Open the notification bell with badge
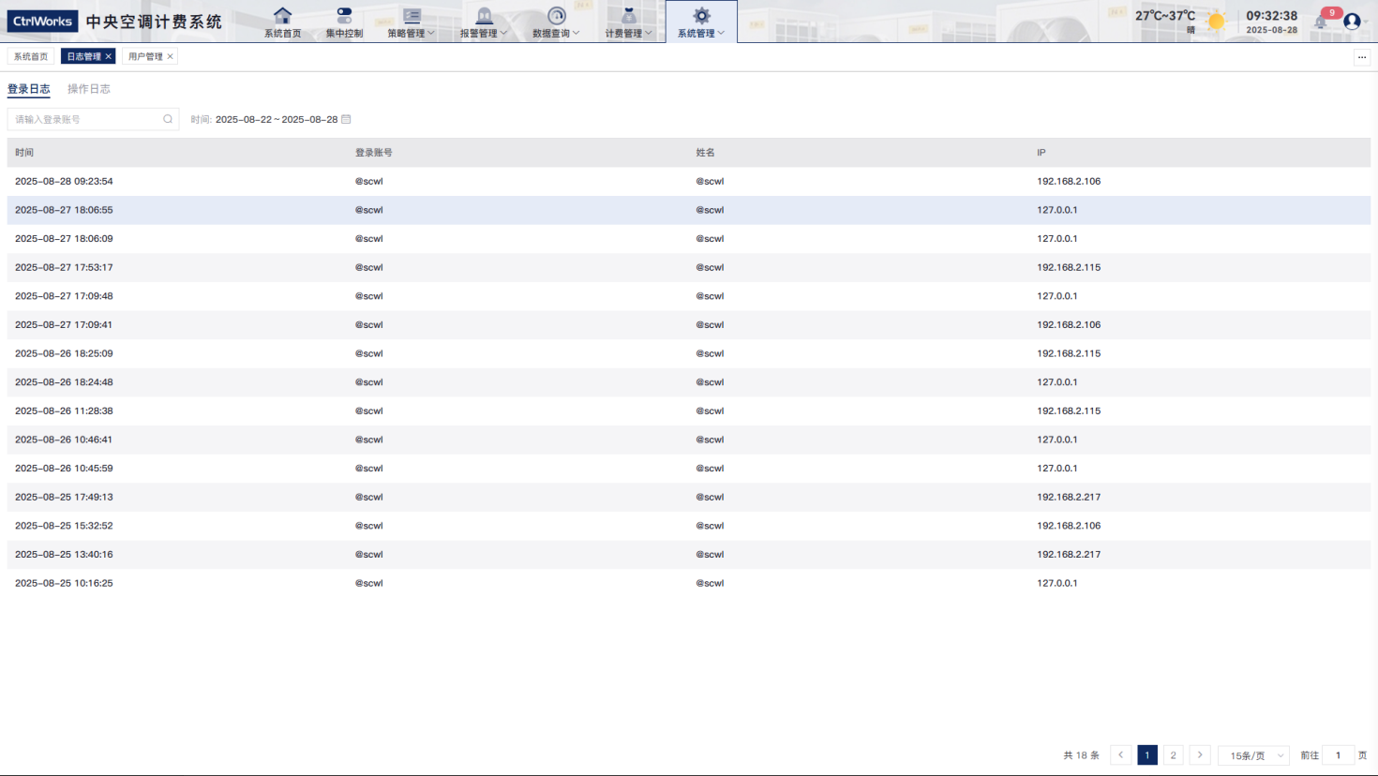 coord(1322,21)
